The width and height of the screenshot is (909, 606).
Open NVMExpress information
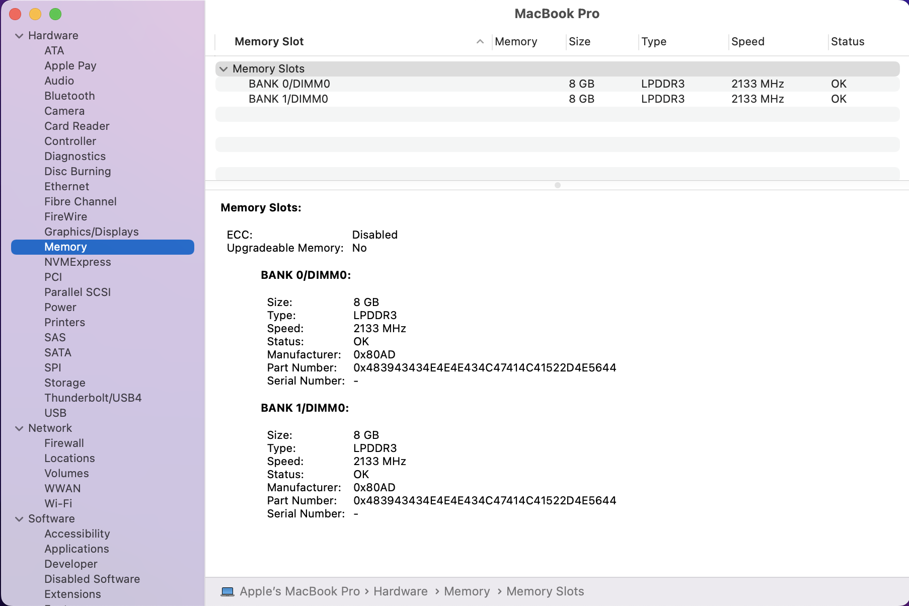(78, 262)
